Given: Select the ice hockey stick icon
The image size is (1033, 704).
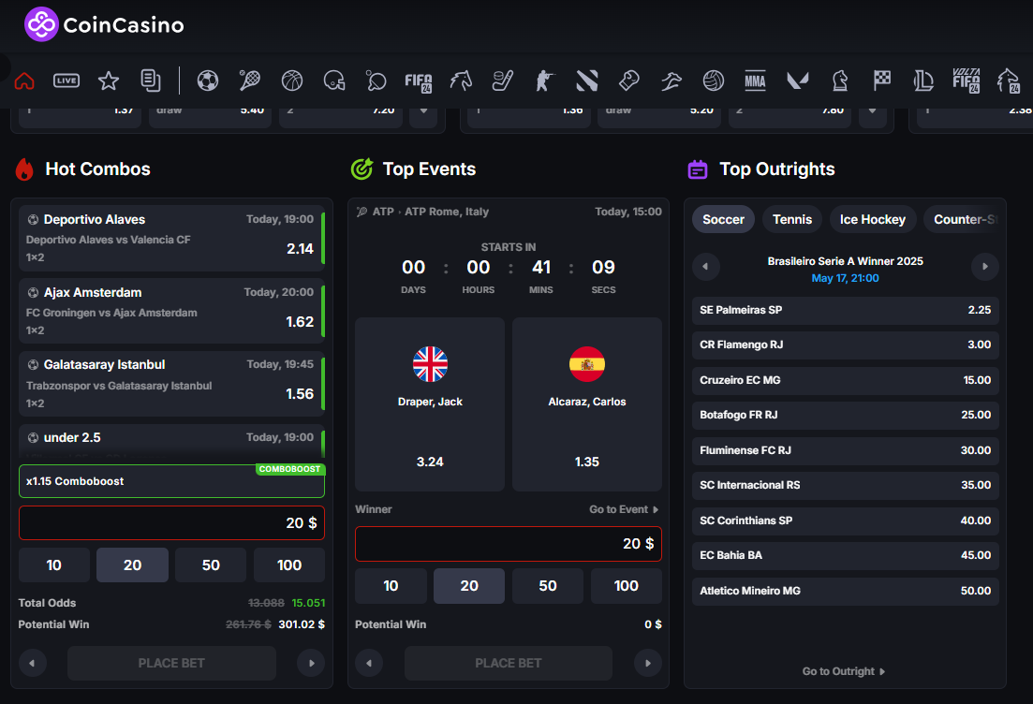Looking at the screenshot, I should (503, 81).
